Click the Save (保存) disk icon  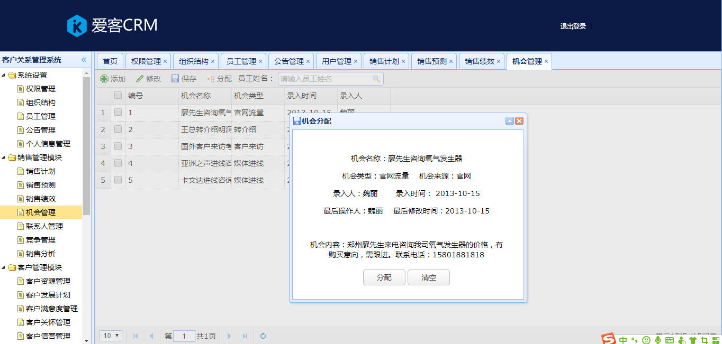(175, 79)
